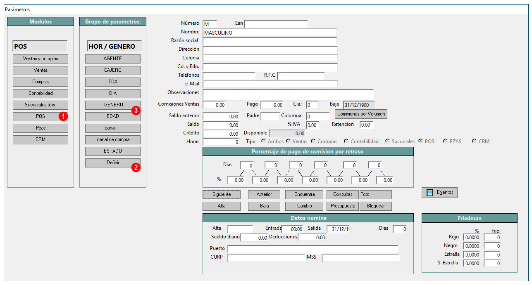This screenshot has height=285, width=532.
Task: Choose the canal de compra group
Action: click(x=113, y=139)
